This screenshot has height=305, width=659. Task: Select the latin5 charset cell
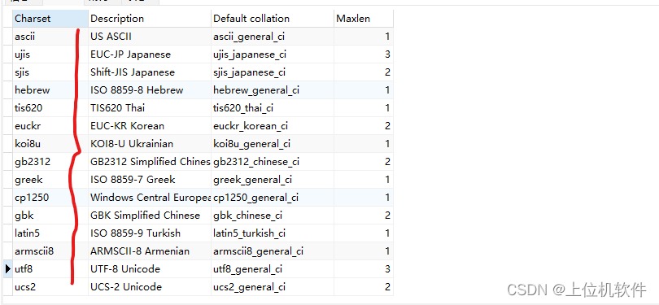(x=50, y=233)
